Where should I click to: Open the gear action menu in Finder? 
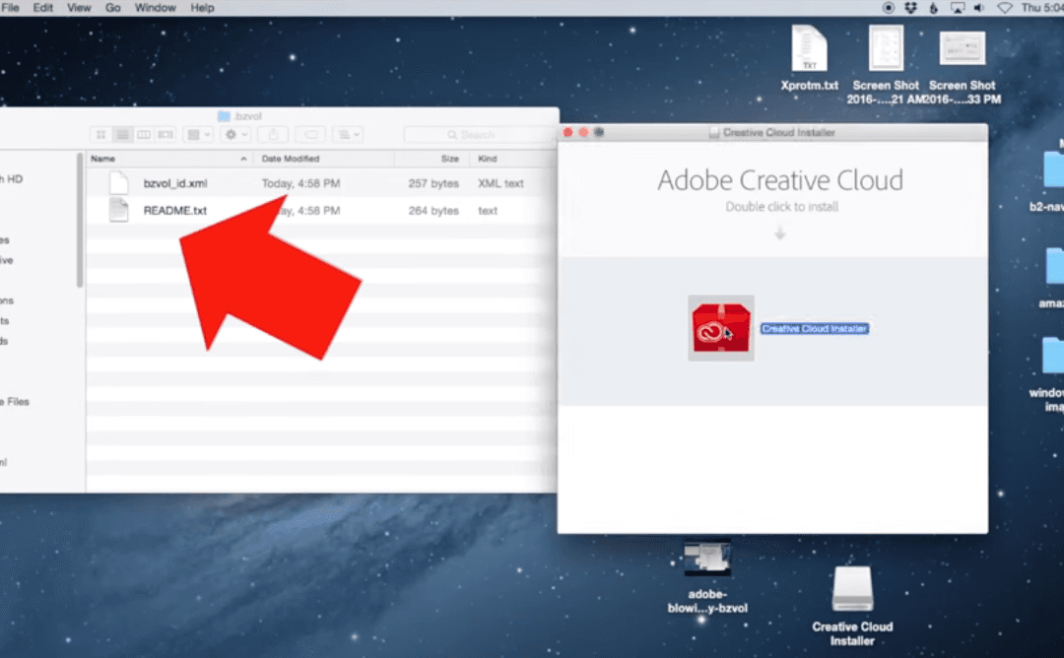coord(231,134)
